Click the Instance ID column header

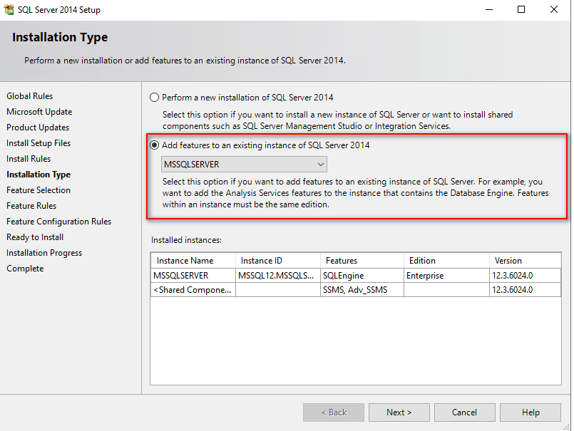coord(262,261)
